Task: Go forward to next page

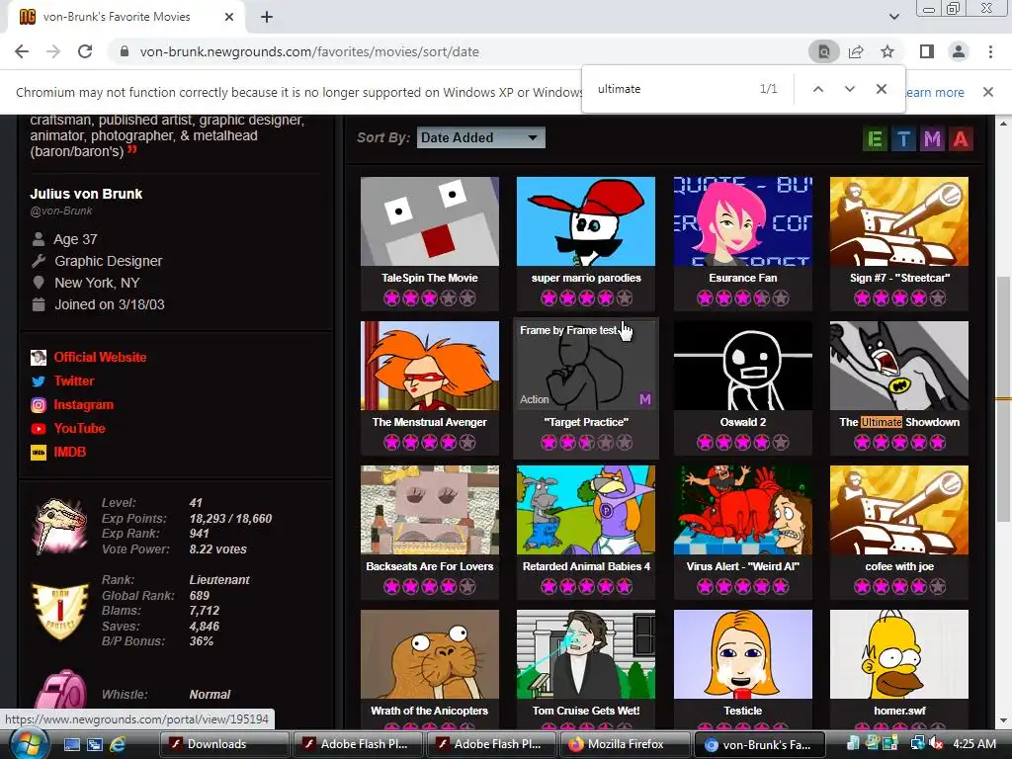Action: click(x=53, y=51)
